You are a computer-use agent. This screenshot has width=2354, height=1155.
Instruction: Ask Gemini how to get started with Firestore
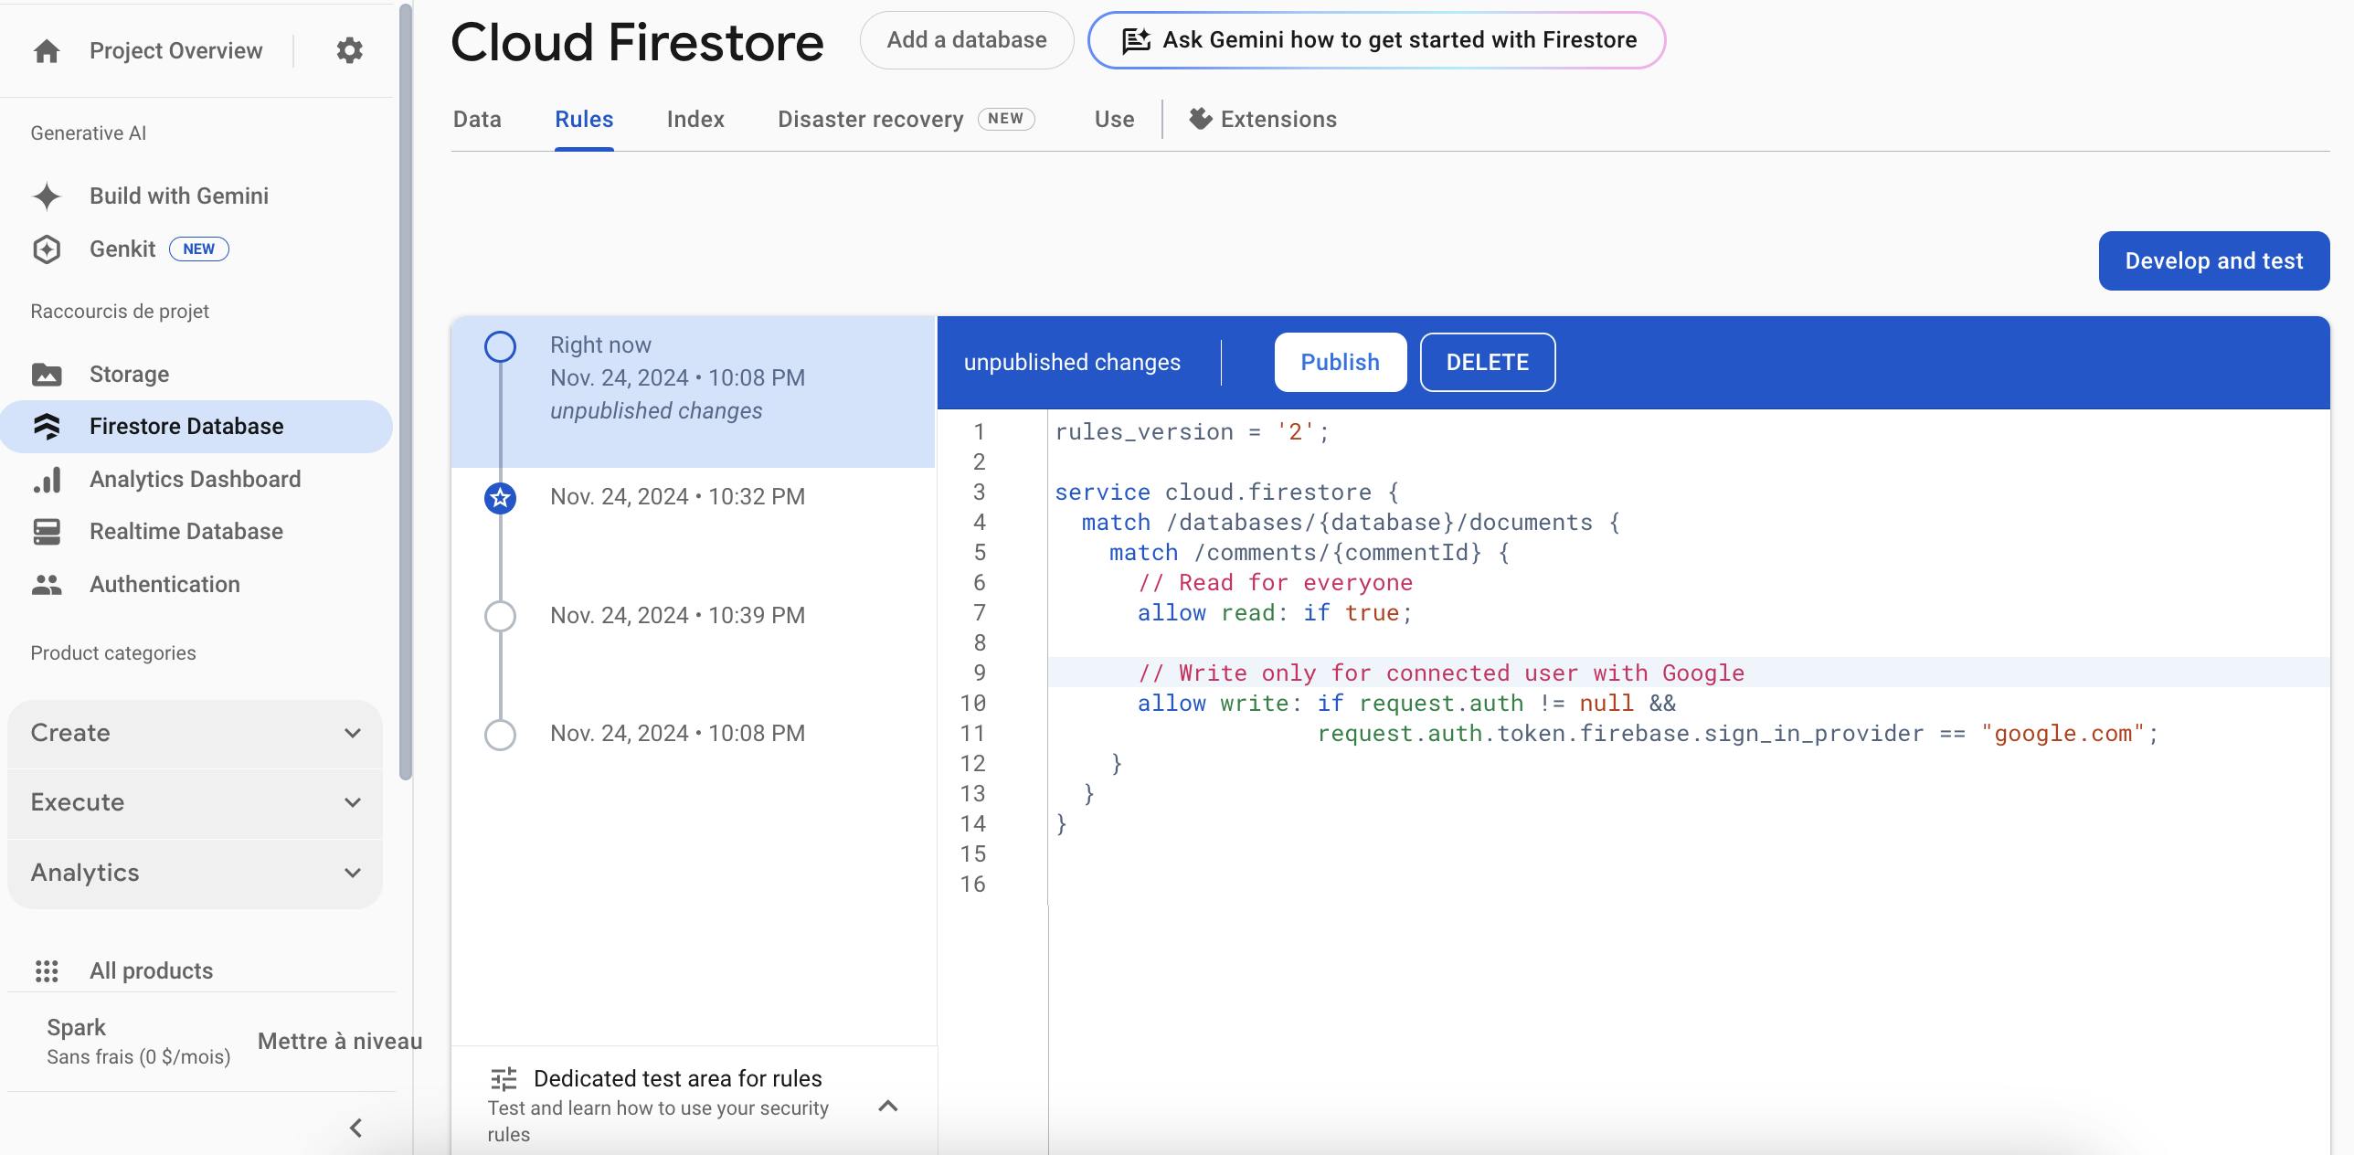point(1376,40)
